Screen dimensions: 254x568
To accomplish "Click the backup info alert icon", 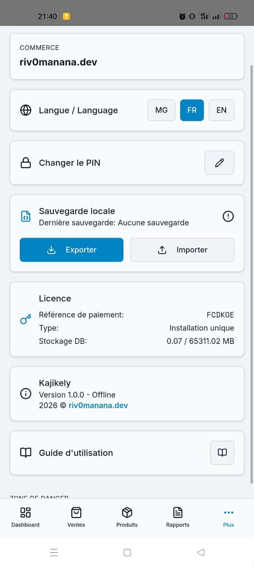I will point(228,216).
